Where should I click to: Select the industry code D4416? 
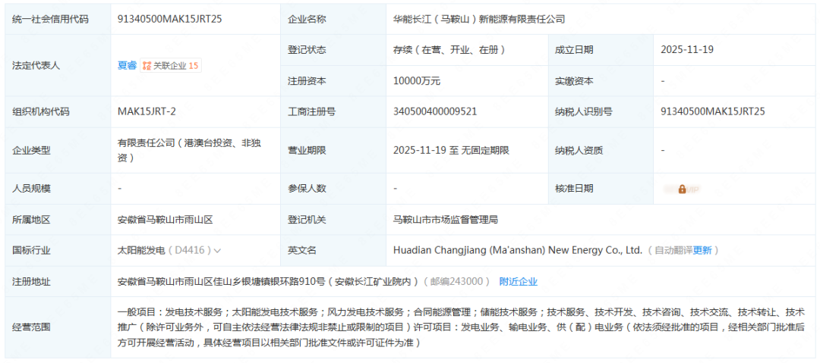tap(190, 250)
